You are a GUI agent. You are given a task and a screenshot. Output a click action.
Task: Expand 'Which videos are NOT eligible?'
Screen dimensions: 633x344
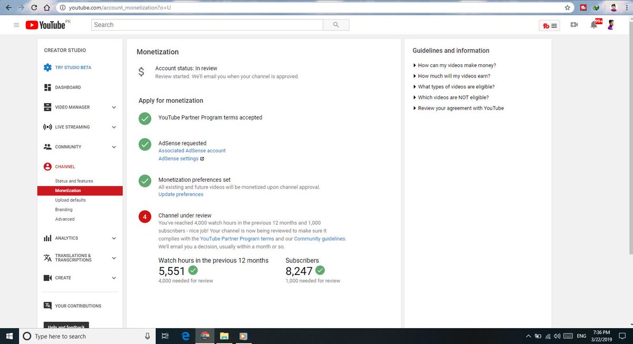tap(451, 97)
